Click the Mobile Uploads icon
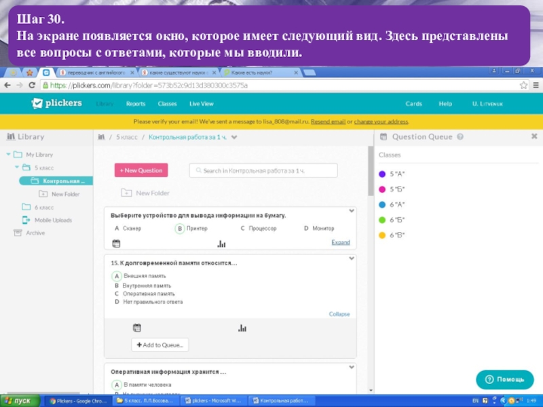Screen dimensions: 543x407 coord(26,220)
